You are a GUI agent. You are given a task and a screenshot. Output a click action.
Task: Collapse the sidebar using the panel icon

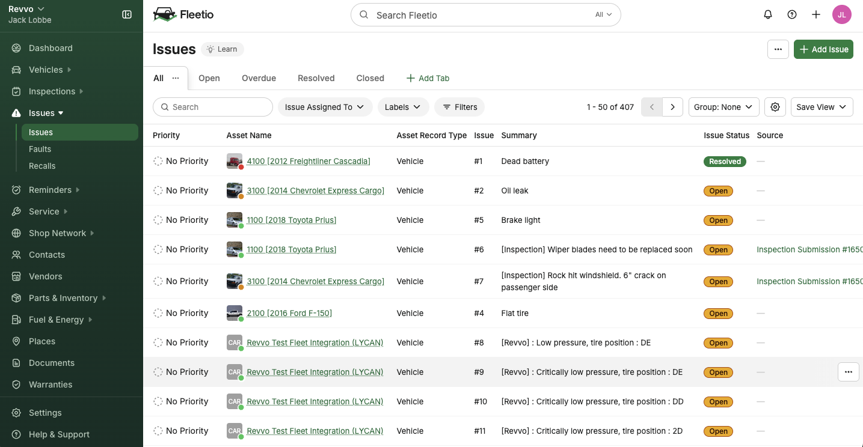(127, 14)
